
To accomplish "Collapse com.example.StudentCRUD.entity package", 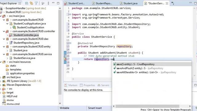I will [x=4, y=47].
